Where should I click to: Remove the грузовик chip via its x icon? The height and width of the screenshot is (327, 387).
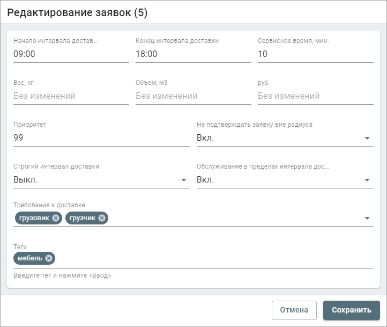(x=56, y=218)
